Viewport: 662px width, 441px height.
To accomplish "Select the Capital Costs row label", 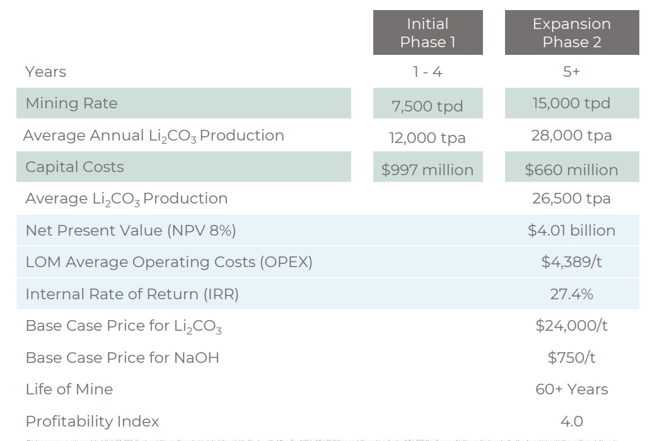I will pos(74,167).
